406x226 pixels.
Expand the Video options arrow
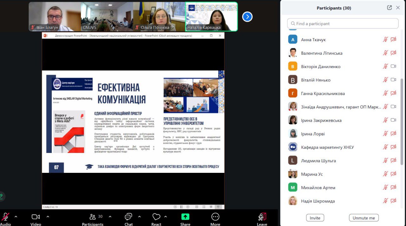pyautogui.click(x=48, y=217)
